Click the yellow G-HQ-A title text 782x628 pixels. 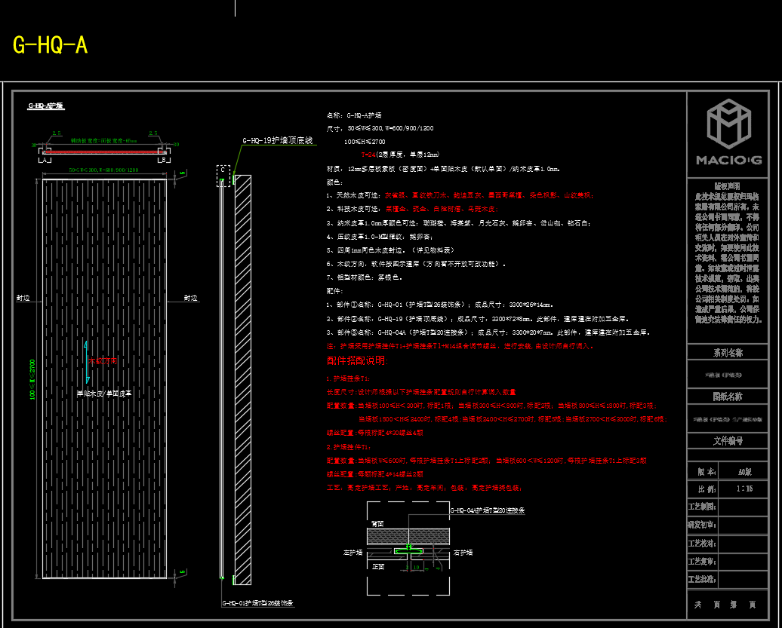[x=51, y=45]
